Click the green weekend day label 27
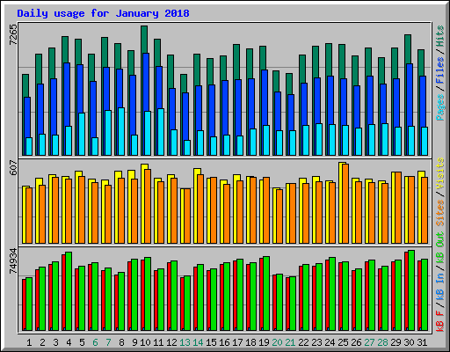Screen dimensions: 450x352 pos(369,342)
